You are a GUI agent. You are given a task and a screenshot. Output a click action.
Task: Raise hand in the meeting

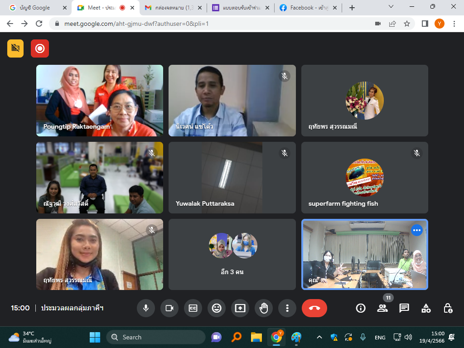coord(264,308)
